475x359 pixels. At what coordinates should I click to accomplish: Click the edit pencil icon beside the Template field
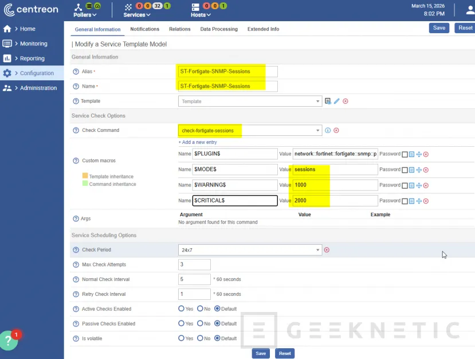pos(337,100)
